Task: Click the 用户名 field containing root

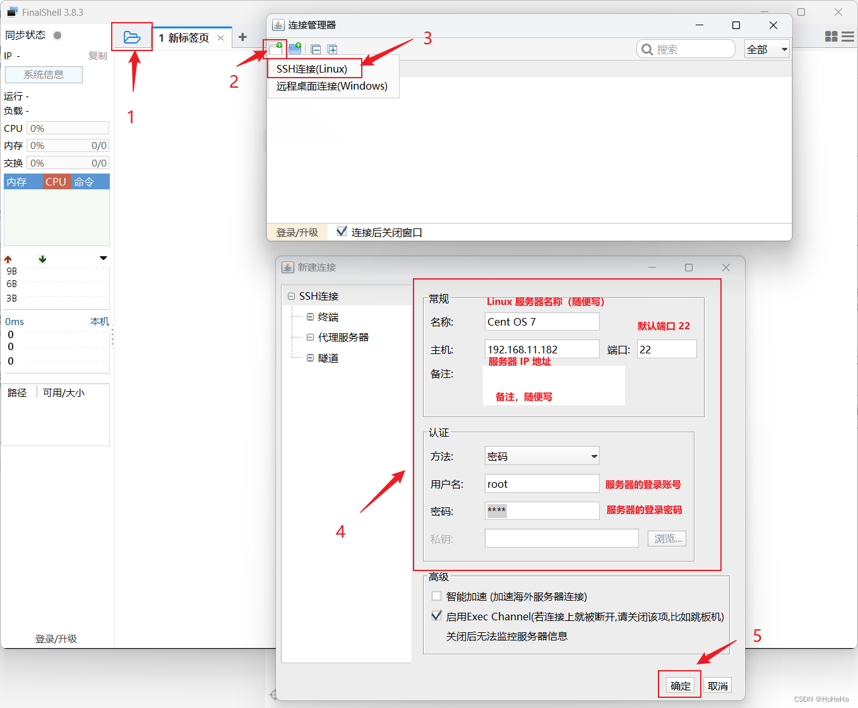Action: tap(542, 484)
